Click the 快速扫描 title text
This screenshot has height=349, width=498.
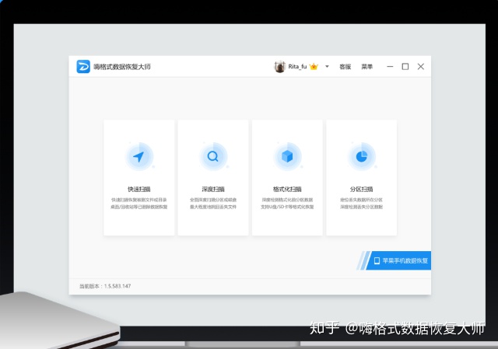139,190
